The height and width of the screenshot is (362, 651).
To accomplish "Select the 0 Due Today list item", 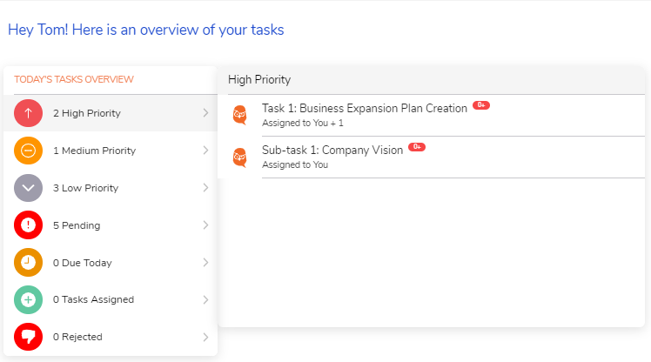I will [x=82, y=263].
